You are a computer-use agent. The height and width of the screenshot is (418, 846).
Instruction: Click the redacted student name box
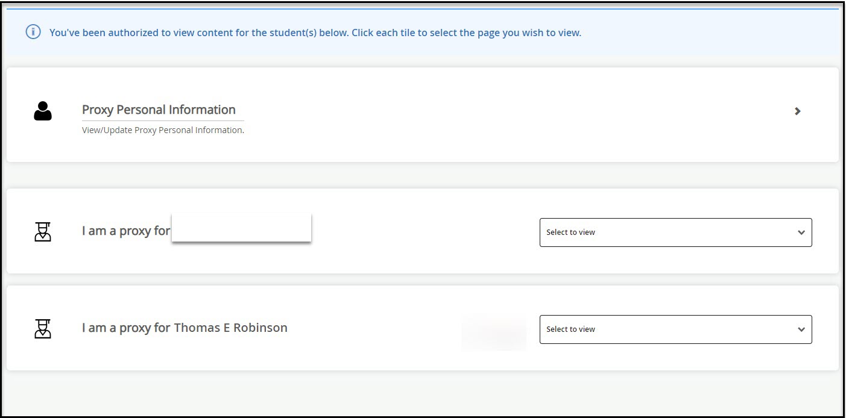click(x=241, y=228)
